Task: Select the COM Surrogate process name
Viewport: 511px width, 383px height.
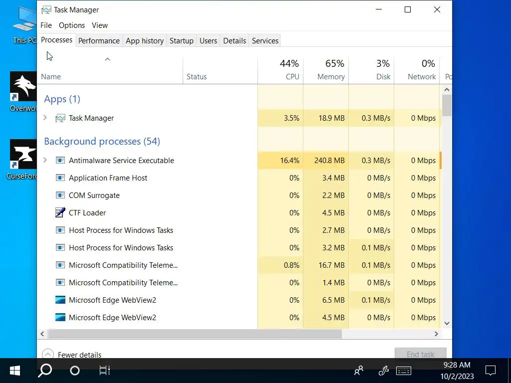Action: [94, 195]
